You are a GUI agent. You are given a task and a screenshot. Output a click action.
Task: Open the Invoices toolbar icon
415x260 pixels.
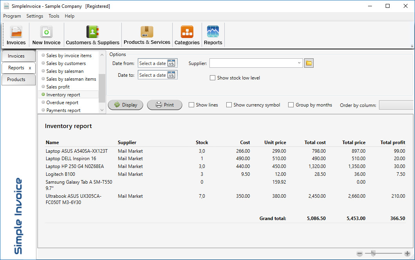coord(16,35)
